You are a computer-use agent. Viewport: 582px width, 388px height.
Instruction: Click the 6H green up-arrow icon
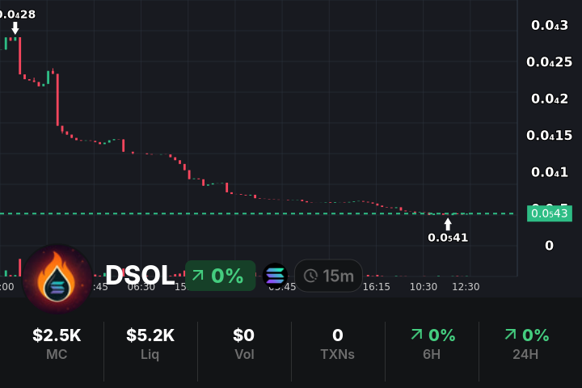[416, 335]
